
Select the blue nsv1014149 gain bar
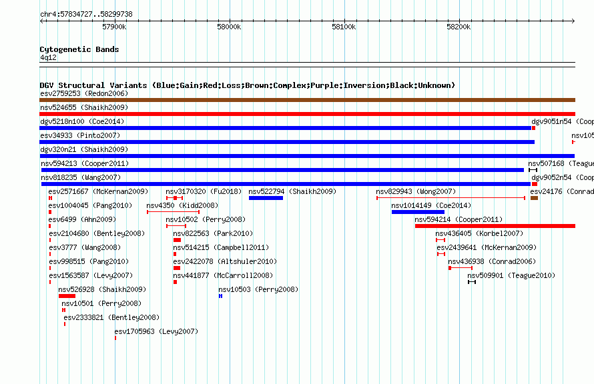pyautogui.click(x=418, y=212)
